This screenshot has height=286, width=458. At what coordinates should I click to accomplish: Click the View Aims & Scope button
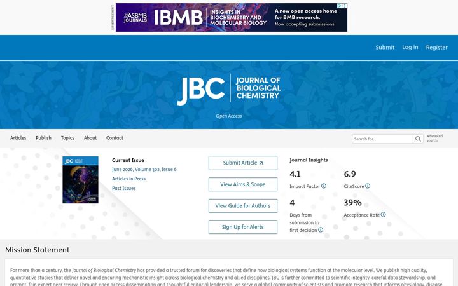(243, 184)
